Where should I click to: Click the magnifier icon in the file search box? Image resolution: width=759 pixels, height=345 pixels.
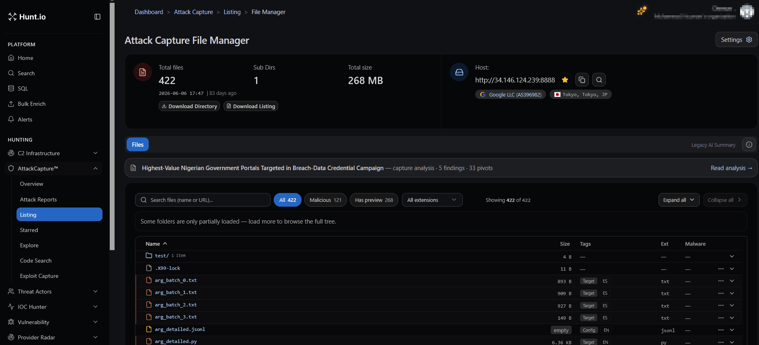pyautogui.click(x=144, y=200)
